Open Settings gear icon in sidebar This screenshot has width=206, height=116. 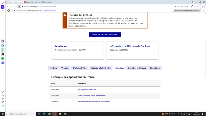3,99
